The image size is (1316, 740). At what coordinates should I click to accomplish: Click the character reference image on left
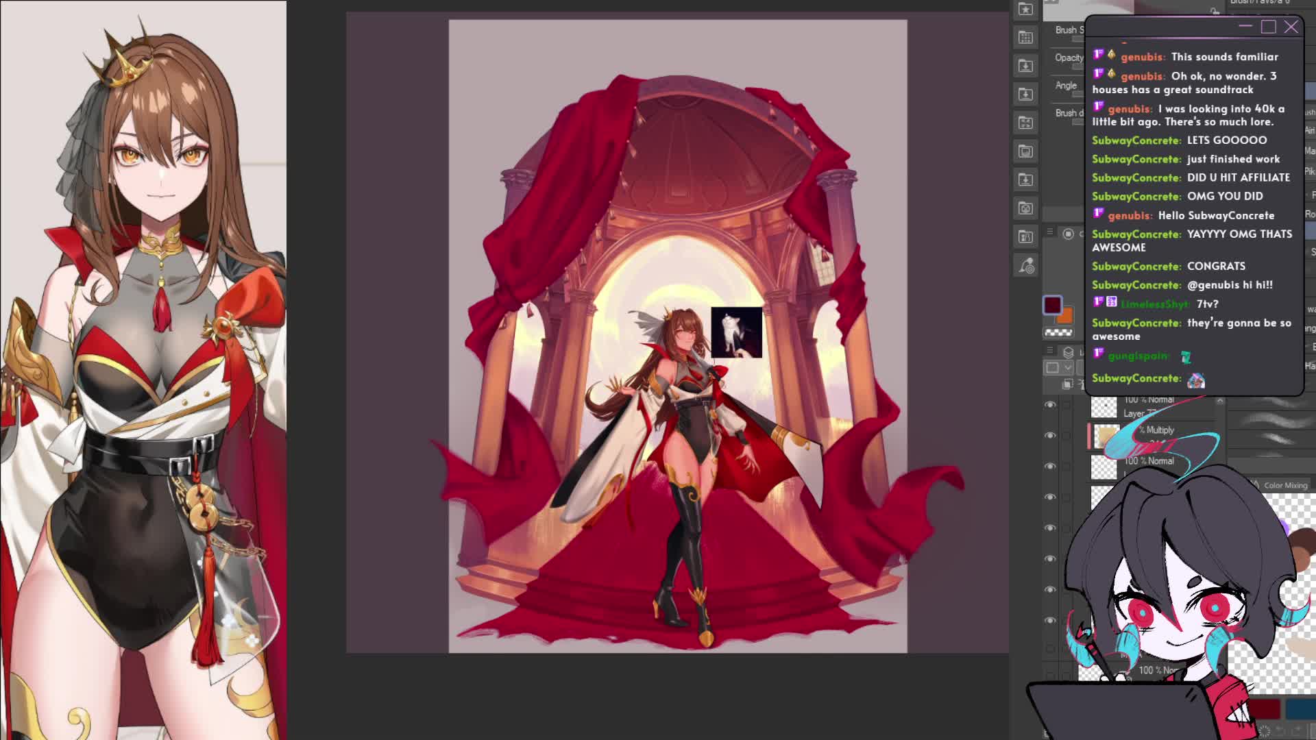143,370
